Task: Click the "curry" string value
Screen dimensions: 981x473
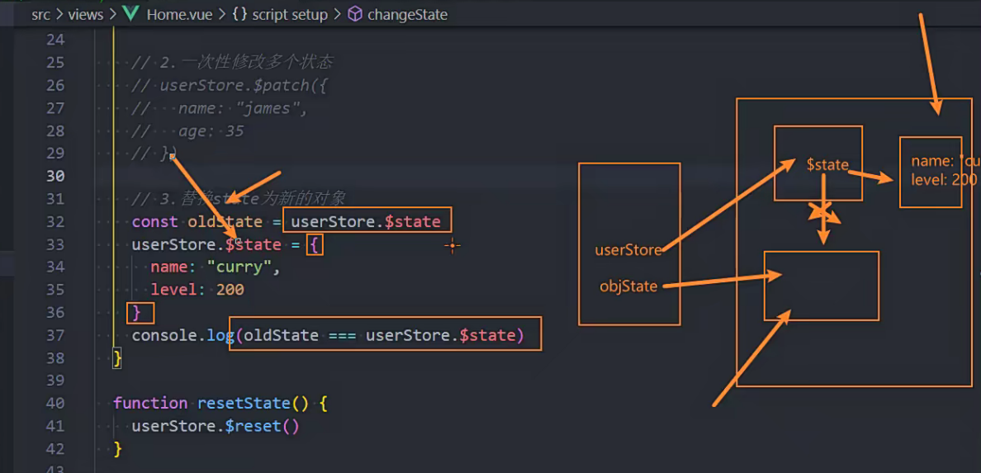Action: [x=239, y=267]
